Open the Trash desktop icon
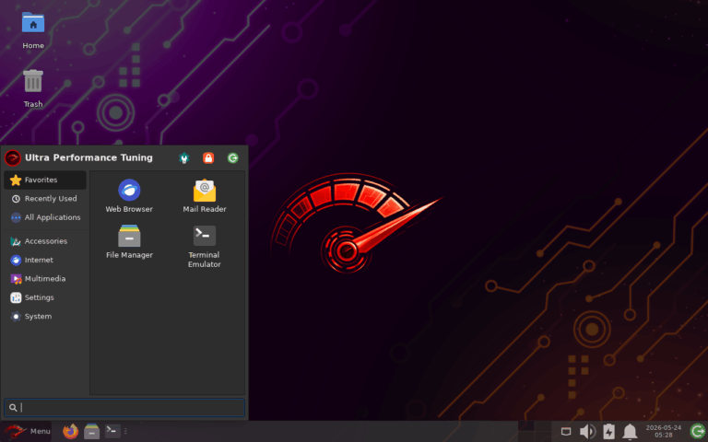Image resolution: width=708 pixels, height=442 pixels. click(x=33, y=88)
